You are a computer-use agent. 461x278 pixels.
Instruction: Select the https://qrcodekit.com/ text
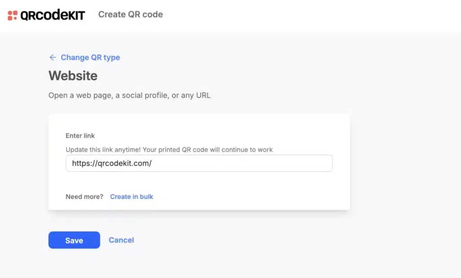coord(113,163)
